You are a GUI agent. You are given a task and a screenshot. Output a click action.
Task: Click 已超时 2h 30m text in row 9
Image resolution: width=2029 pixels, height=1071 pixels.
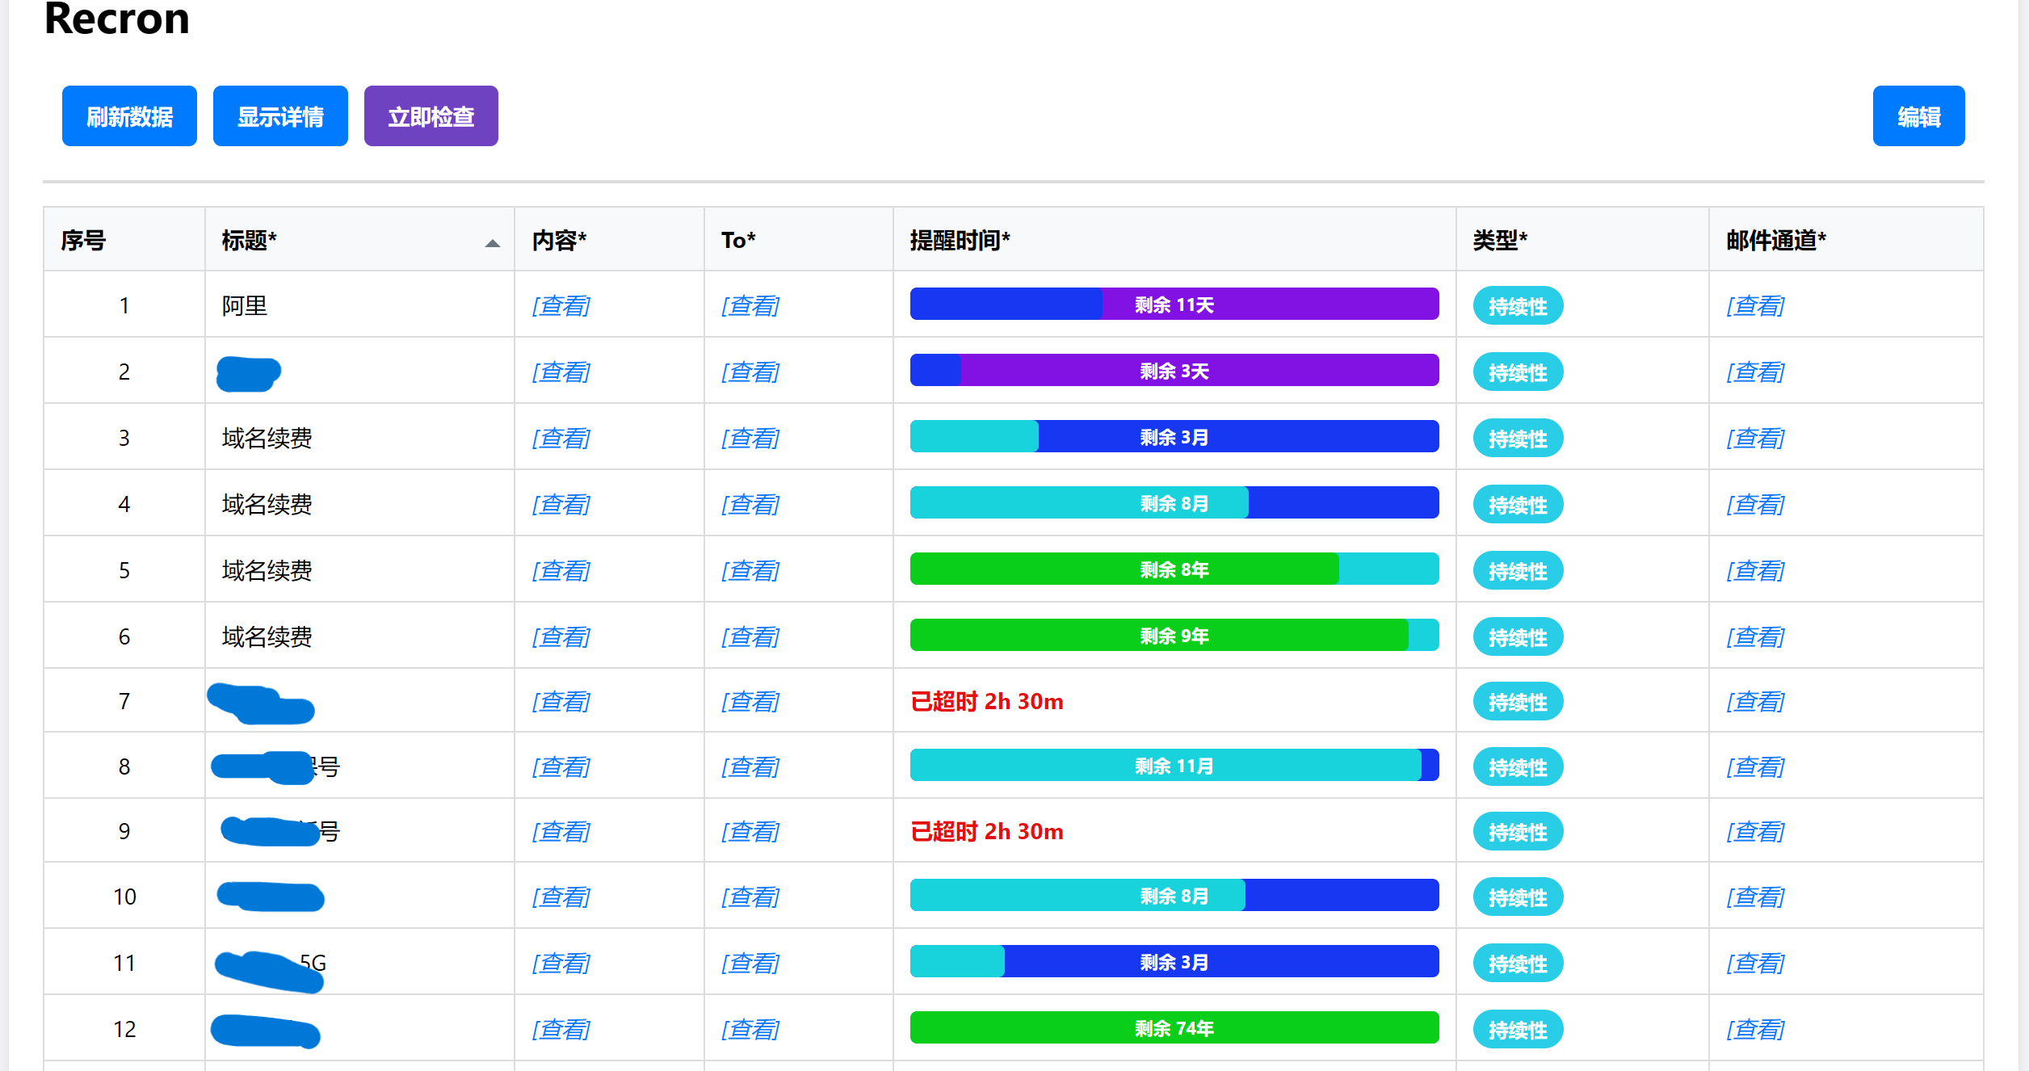[x=986, y=831]
